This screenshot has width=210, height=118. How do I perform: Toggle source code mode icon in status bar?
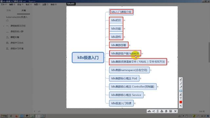click(x=39, y=111)
